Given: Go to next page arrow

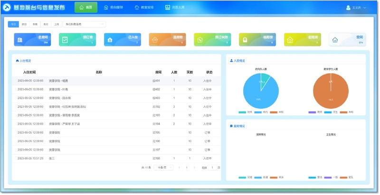Looking at the screenshot, I should (194, 167).
